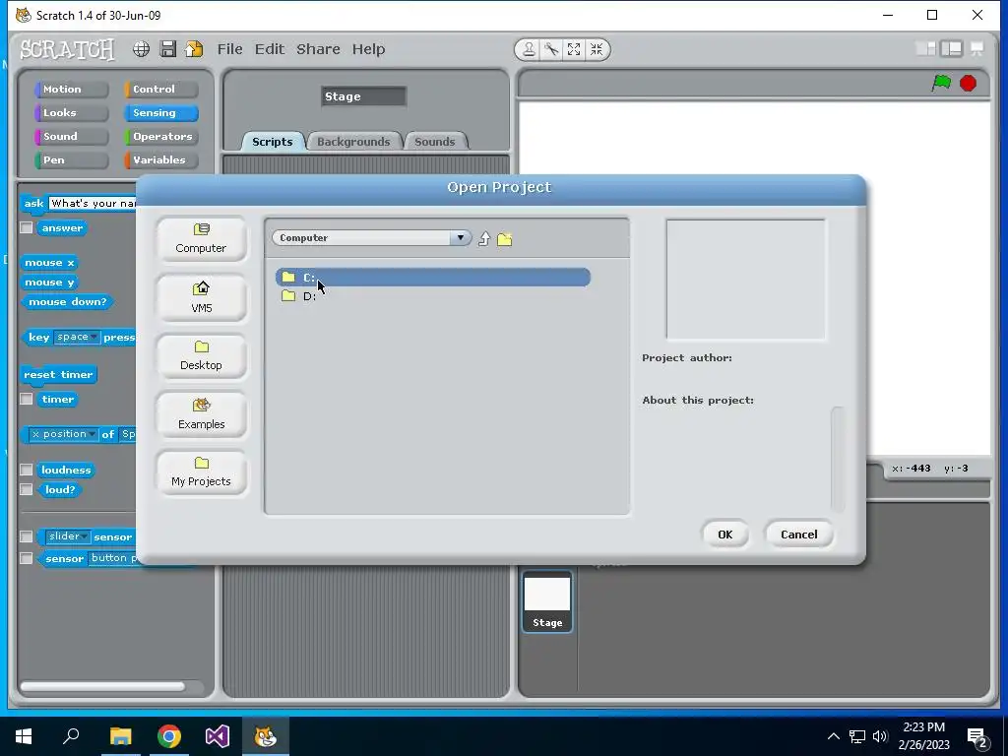Open taskbar search magnifier
1008x756 pixels.
(71, 736)
